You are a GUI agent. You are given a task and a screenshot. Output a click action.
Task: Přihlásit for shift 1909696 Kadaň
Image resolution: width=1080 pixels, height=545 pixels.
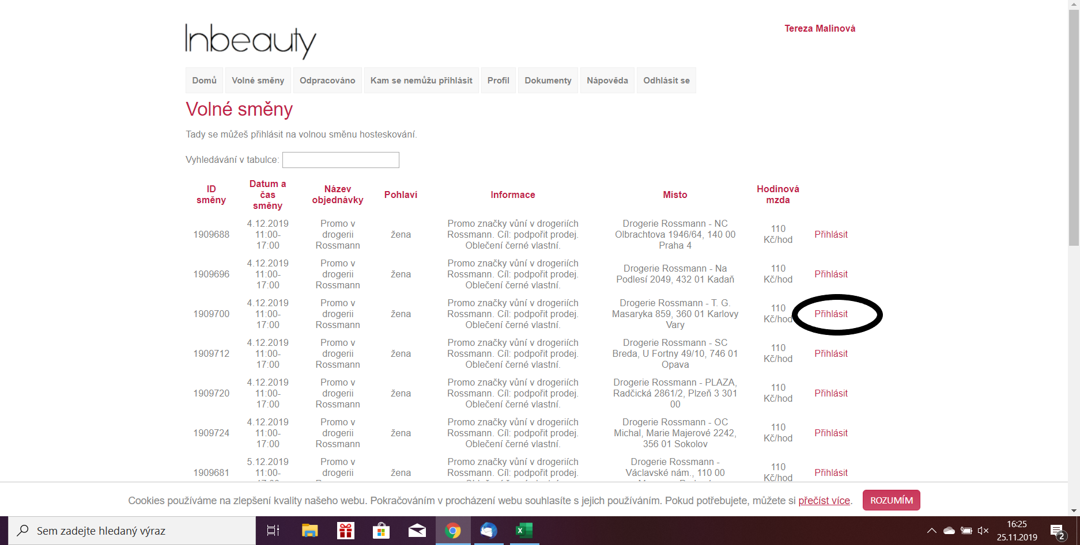click(831, 274)
